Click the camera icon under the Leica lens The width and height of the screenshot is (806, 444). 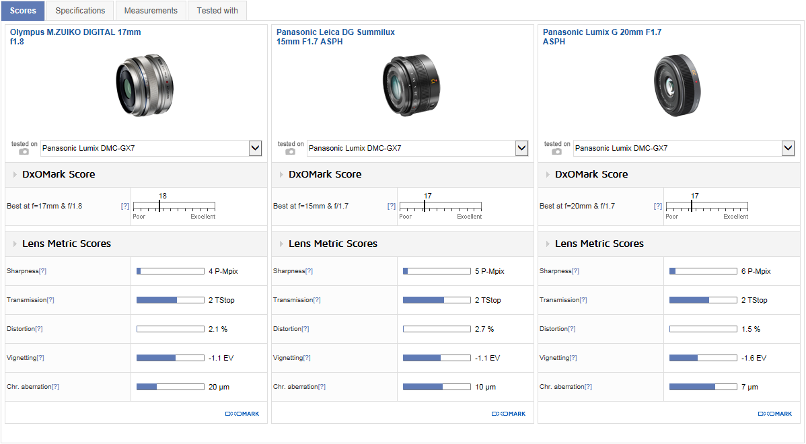pyautogui.click(x=291, y=151)
